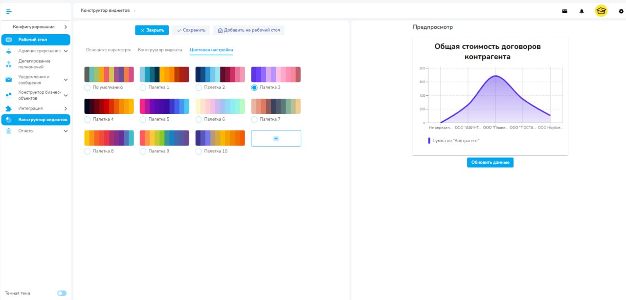This screenshot has height=300, width=626.
Task: Select the Палетка 4 radio button
Action: (x=88, y=119)
